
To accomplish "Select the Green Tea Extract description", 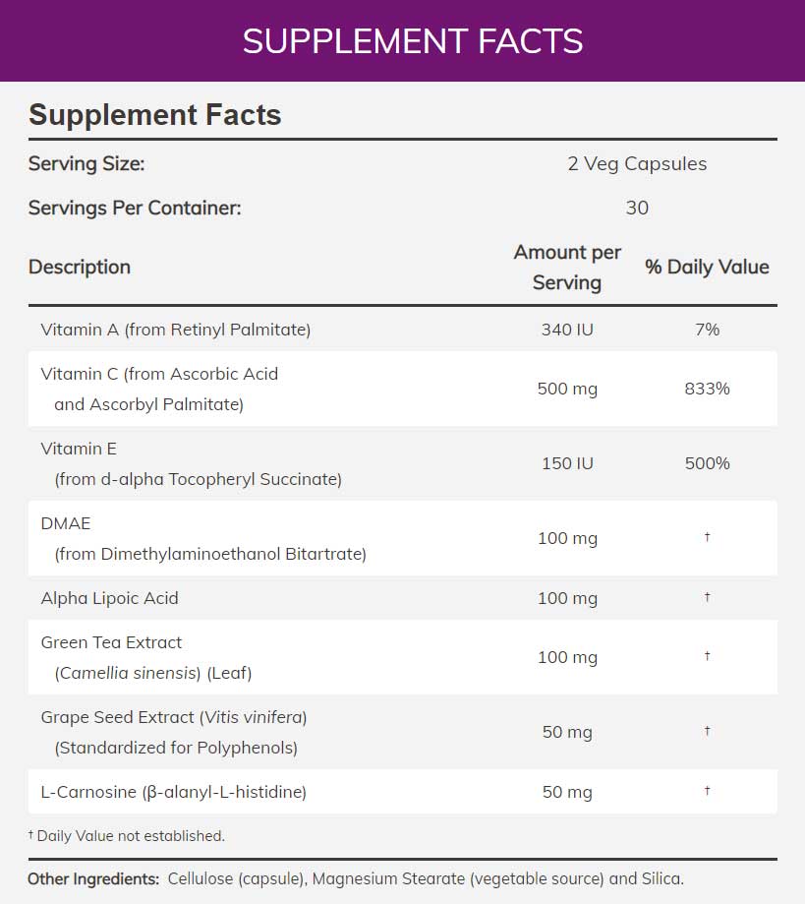I will coord(146,657).
